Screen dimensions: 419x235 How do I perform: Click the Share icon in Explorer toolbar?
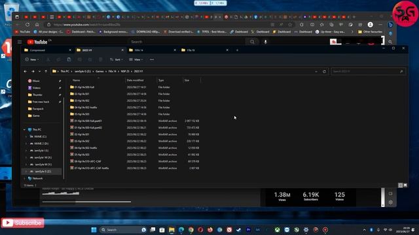coord(90,59)
